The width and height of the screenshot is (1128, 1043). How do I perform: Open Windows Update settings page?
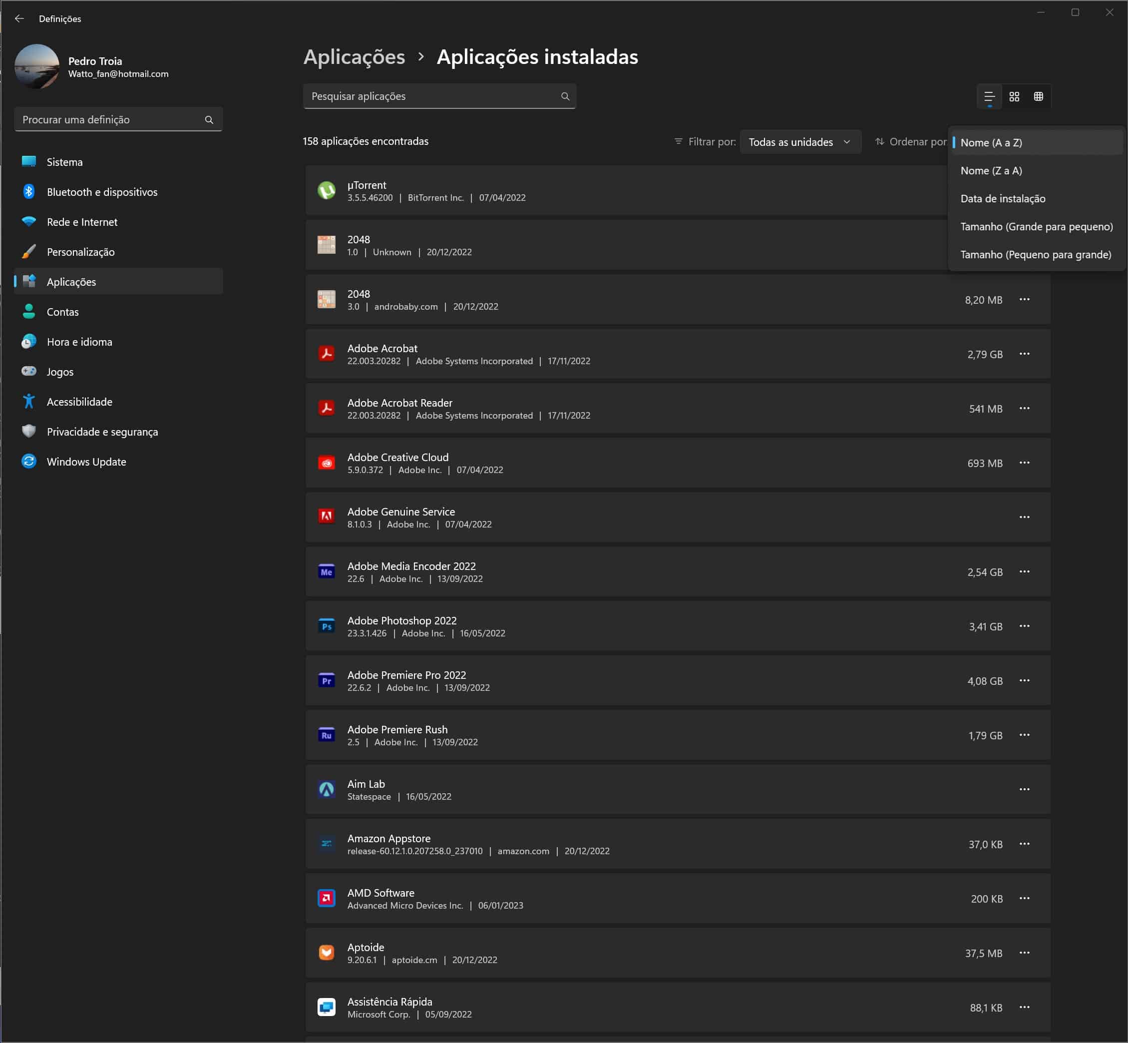pyautogui.click(x=86, y=462)
